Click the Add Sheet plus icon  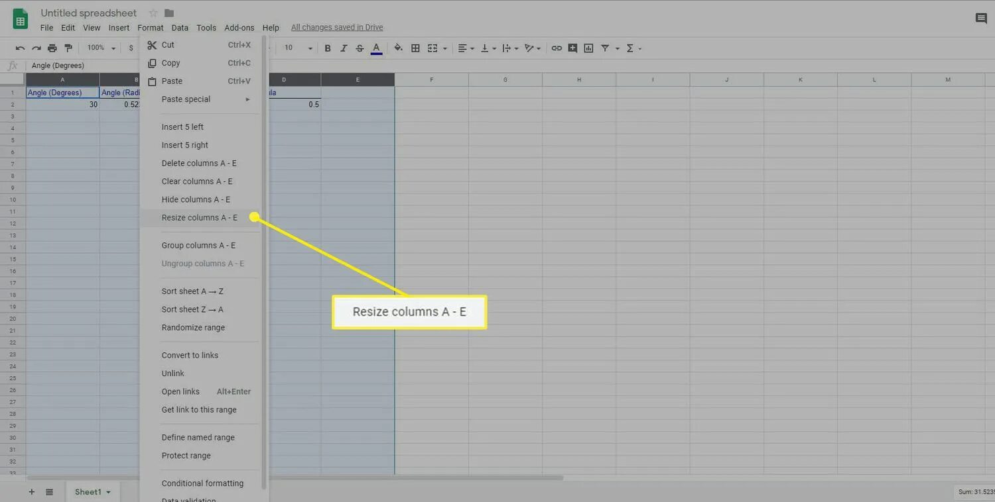click(x=31, y=492)
